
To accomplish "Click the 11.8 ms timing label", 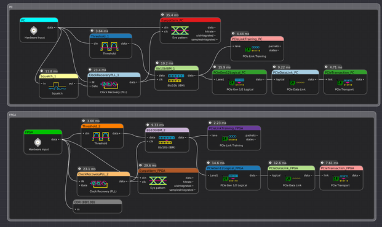I will 51,71.
